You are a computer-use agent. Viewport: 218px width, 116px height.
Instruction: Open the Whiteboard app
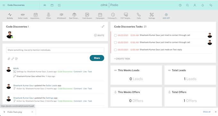pyautogui.click(x=61, y=16)
